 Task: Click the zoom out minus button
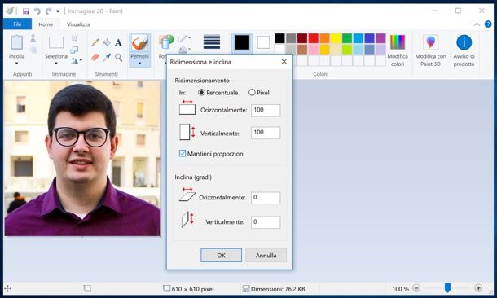click(416, 288)
